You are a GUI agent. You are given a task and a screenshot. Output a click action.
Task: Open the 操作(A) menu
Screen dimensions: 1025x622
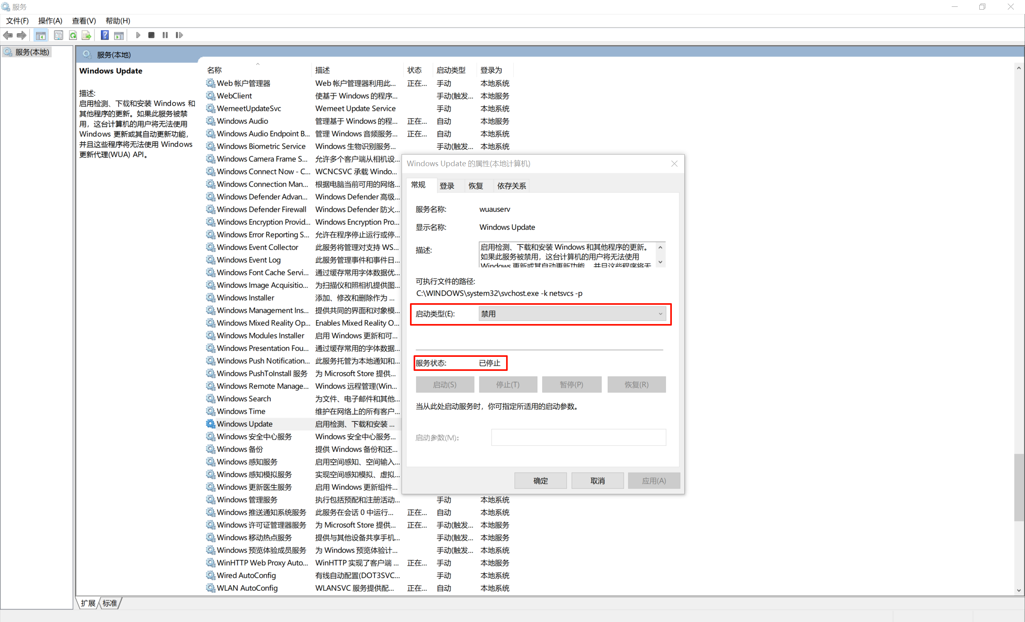(50, 21)
